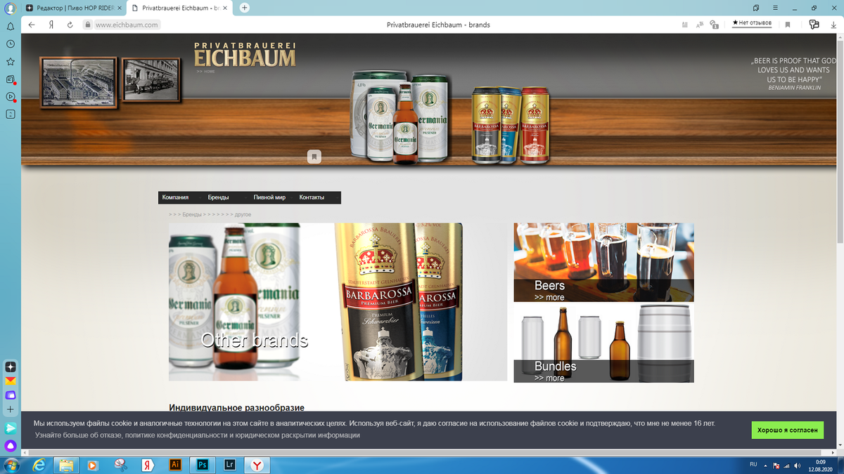
Task: Close the 'Редактор | Пиво HOP RIDER' tab
Action: [120, 7]
